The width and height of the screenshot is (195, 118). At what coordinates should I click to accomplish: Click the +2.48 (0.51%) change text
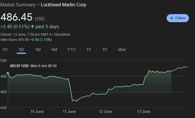point(15,27)
